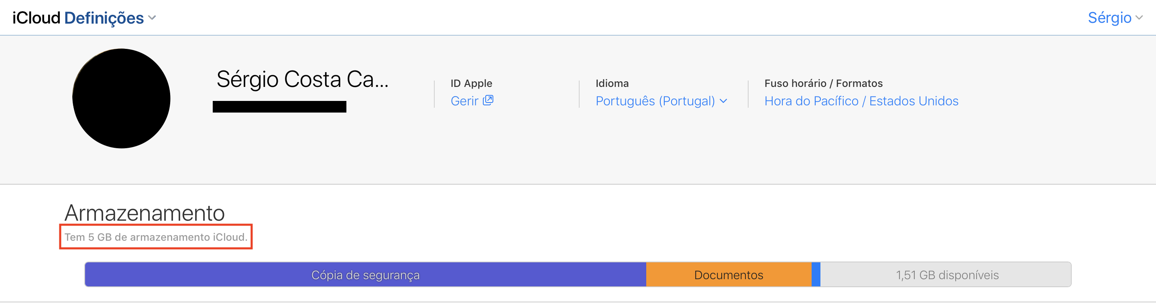Screen dimensions: 1156x304
Task: Select the purple Cópia de segurança segment
Action: coord(365,274)
